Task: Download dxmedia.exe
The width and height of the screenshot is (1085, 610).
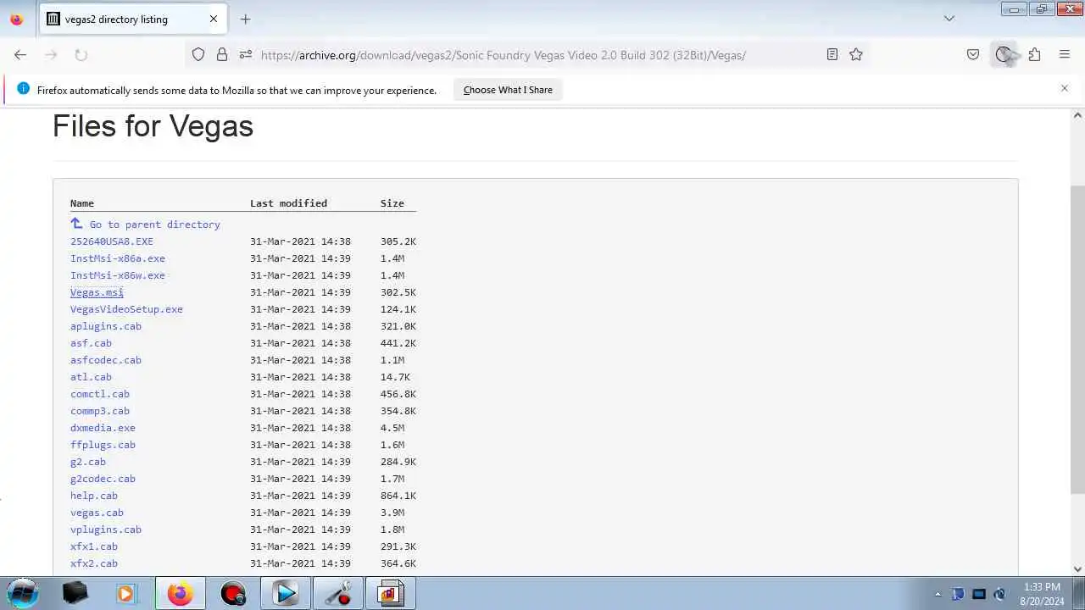Action: 103,428
